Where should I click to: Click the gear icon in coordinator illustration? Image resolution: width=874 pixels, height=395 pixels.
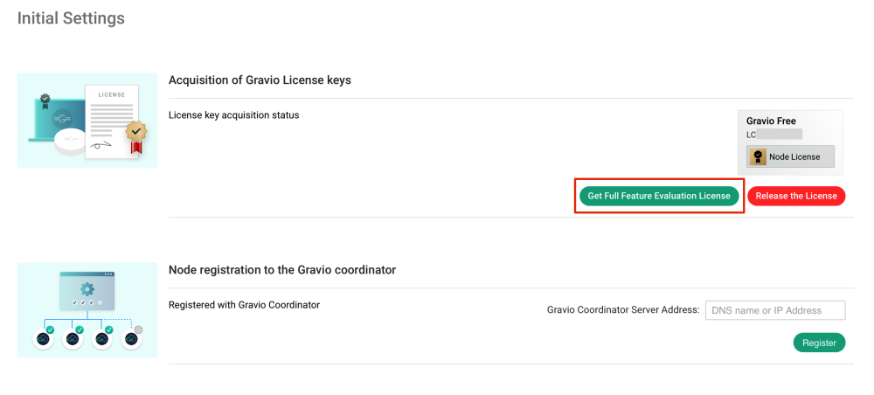click(x=87, y=288)
